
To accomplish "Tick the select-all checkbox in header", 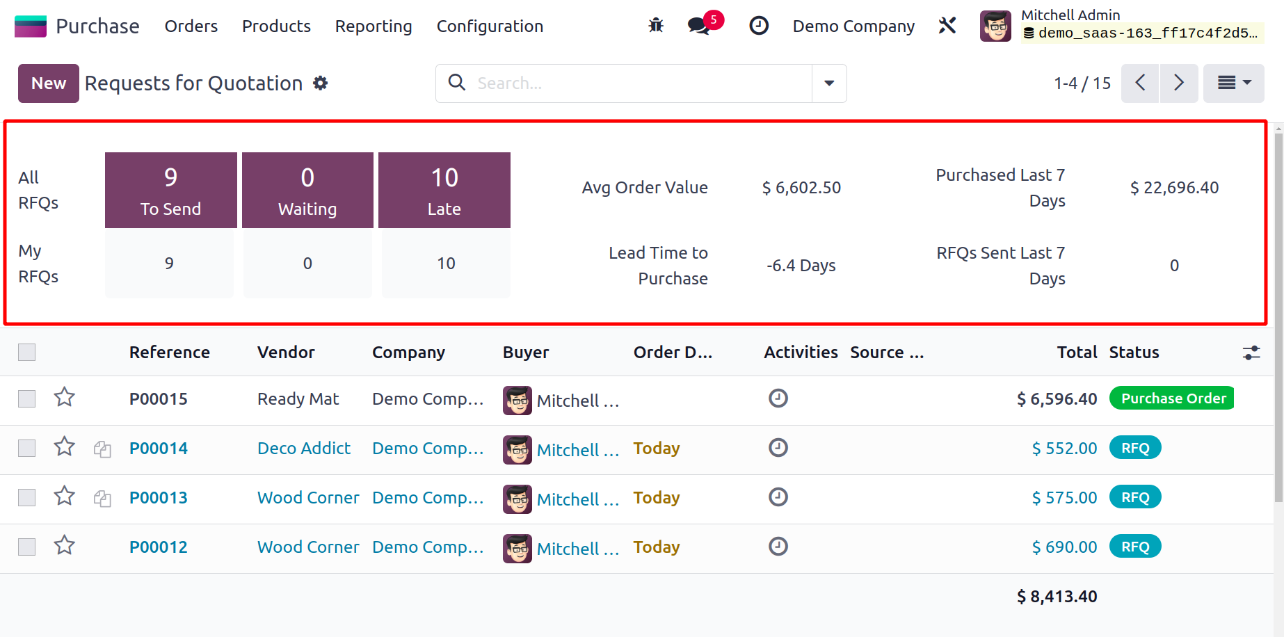I will [x=27, y=353].
